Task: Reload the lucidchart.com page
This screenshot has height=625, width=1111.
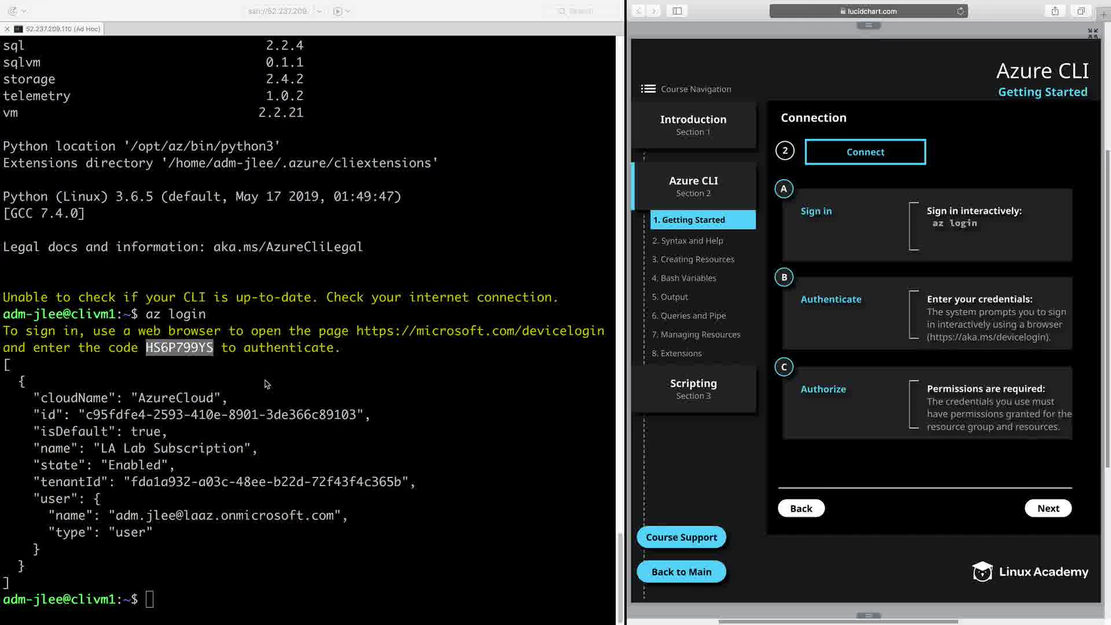Action: click(961, 11)
